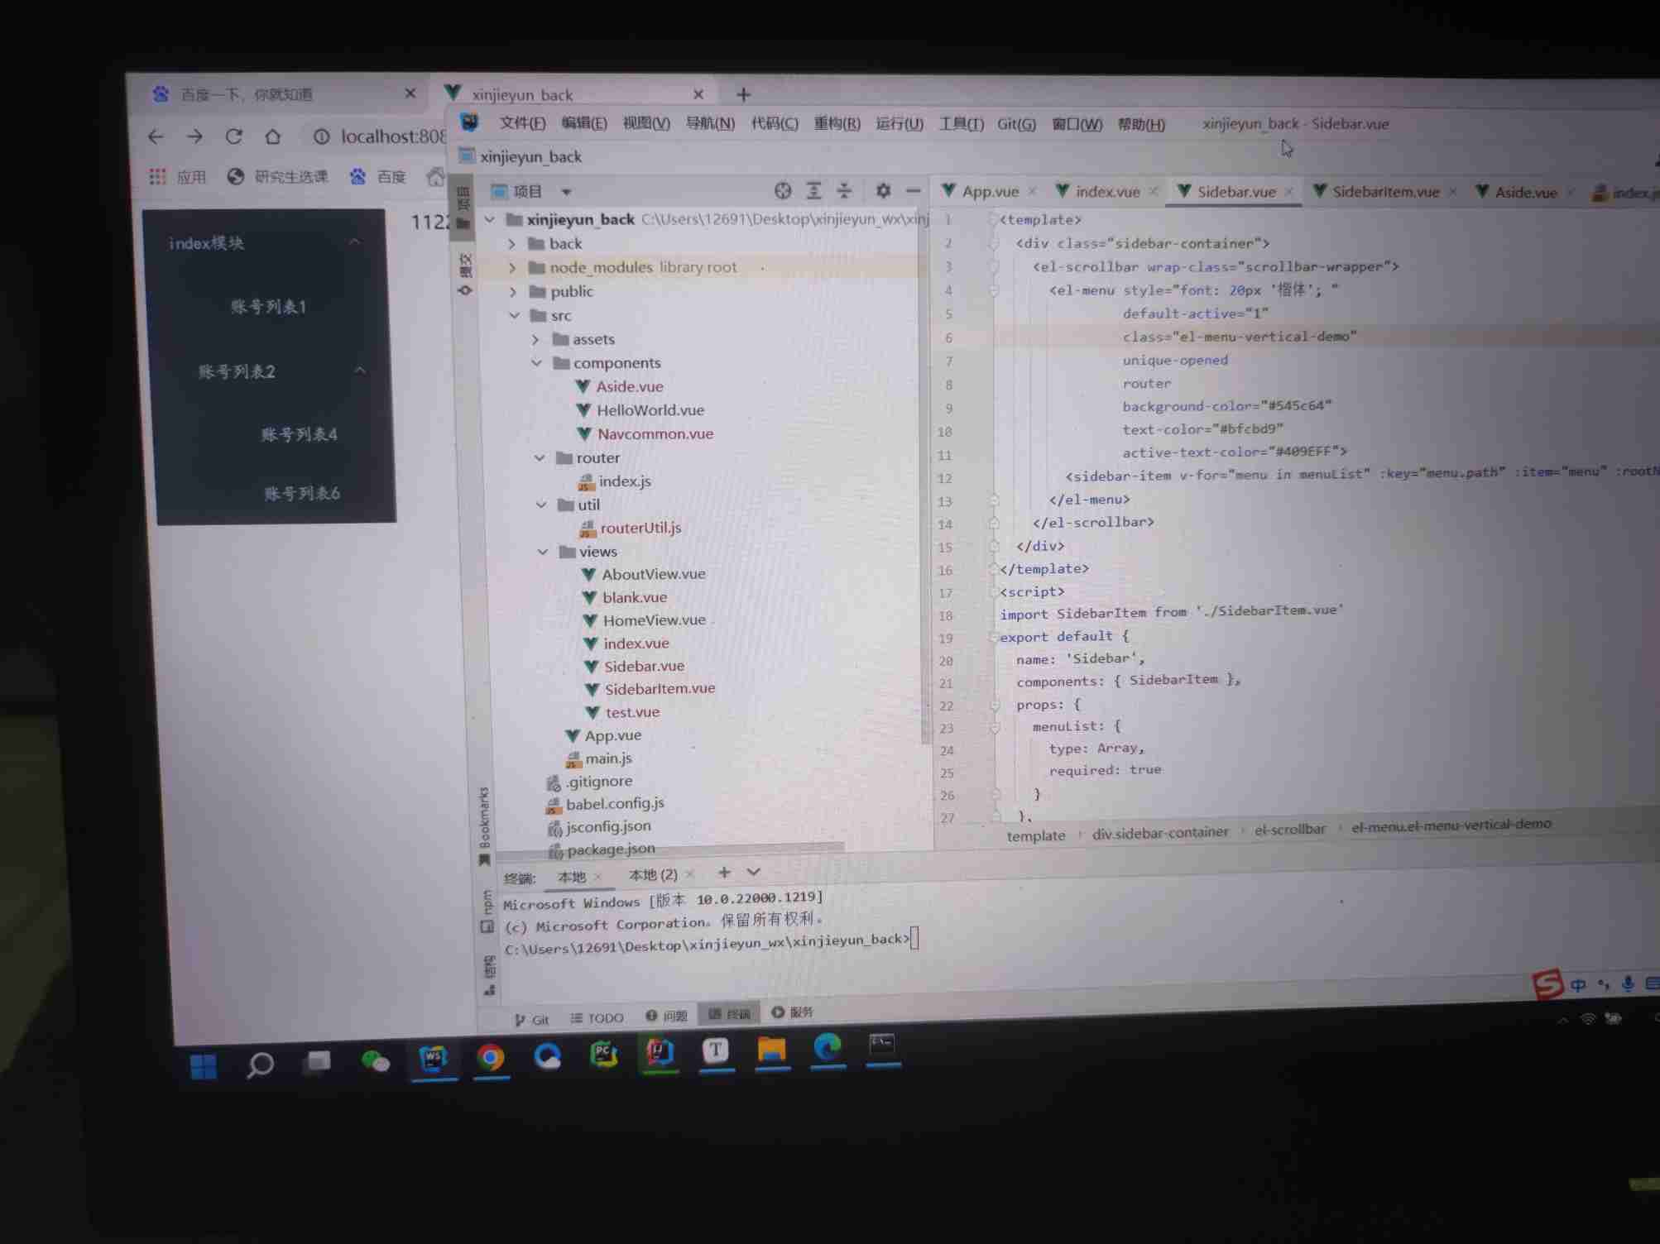
Task: Open routerUtil.js in the project tree
Action: [x=640, y=528]
